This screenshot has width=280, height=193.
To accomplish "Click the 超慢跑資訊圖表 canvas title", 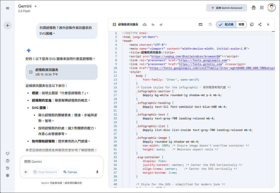I will tap(128, 25).
